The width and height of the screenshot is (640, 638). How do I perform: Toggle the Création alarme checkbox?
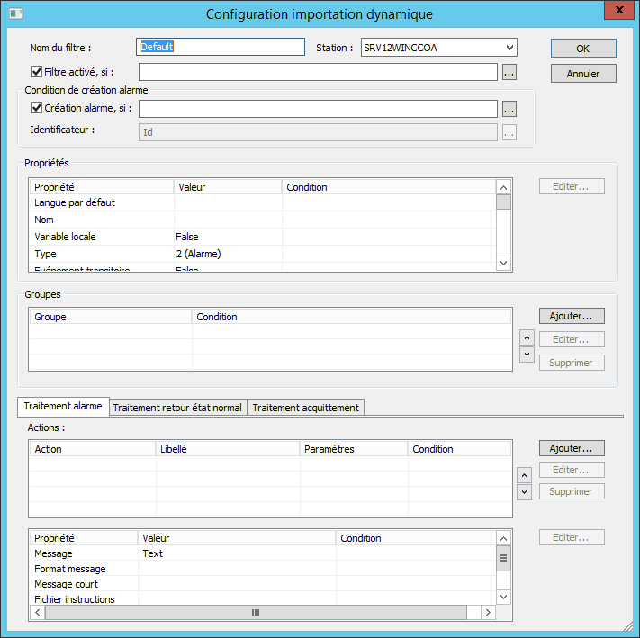tap(37, 108)
